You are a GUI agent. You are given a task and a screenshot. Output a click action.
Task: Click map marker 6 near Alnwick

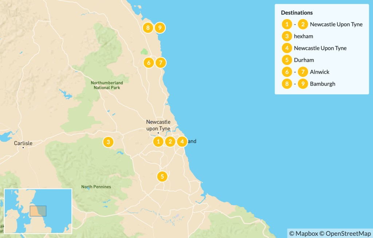pos(148,63)
